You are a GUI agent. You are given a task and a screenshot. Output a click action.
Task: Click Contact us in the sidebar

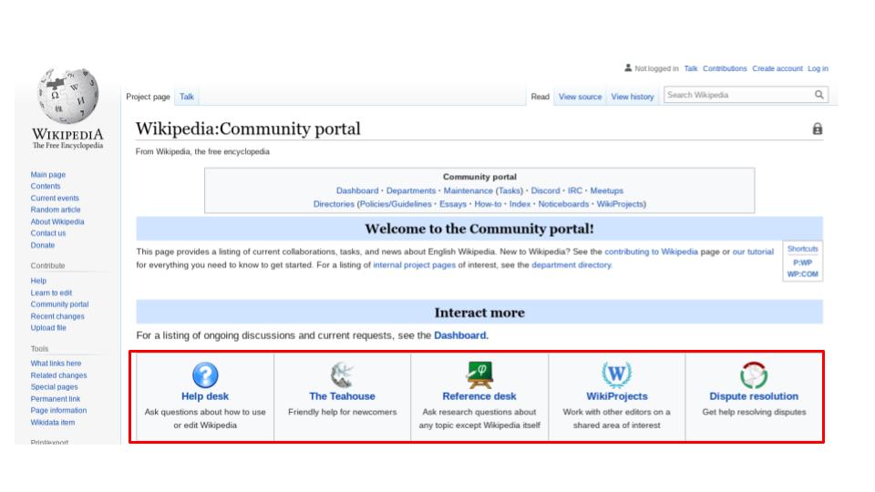tap(48, 233)
